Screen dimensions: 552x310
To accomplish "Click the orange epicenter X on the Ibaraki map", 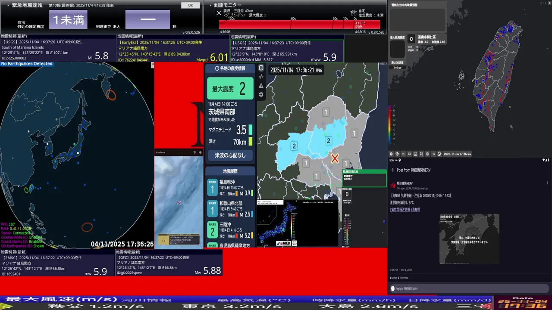I will tap(335, 158).
